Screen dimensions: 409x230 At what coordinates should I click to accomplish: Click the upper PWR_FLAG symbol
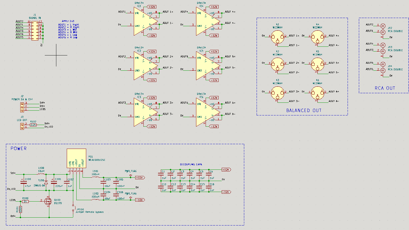(130, 175)
